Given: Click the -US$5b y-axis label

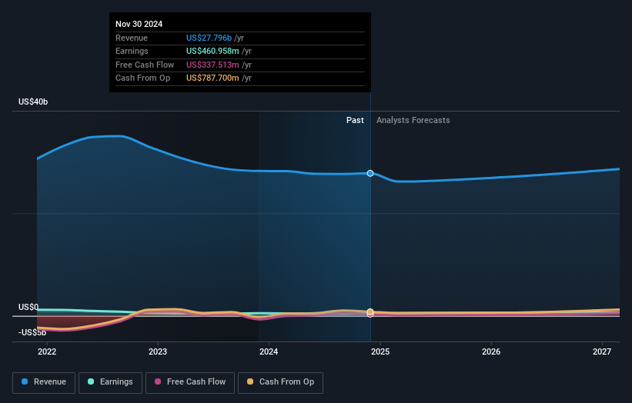Looking at the screenshot, I should (x=32, y=332).
